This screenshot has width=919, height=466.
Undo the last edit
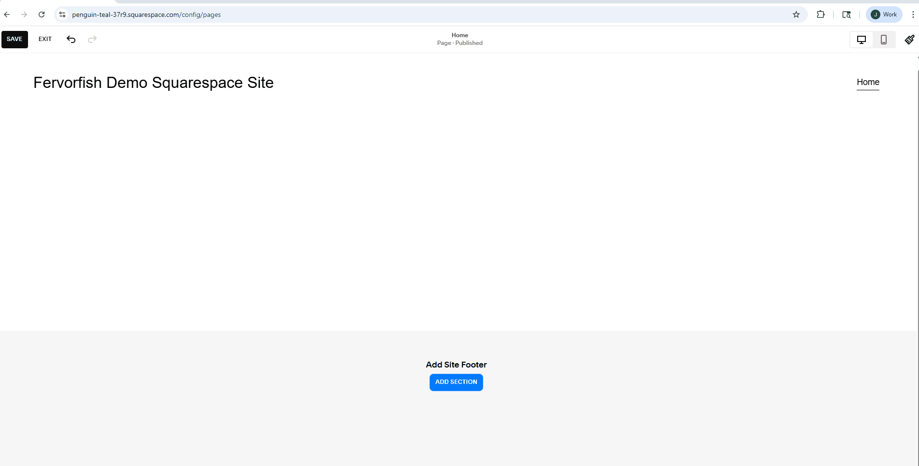tap(71, 39)
